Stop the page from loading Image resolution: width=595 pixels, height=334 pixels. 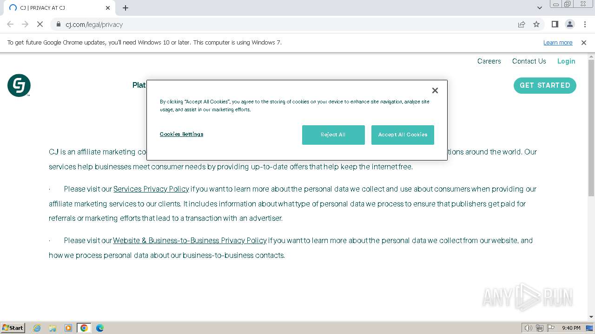(x=40, y=24)
